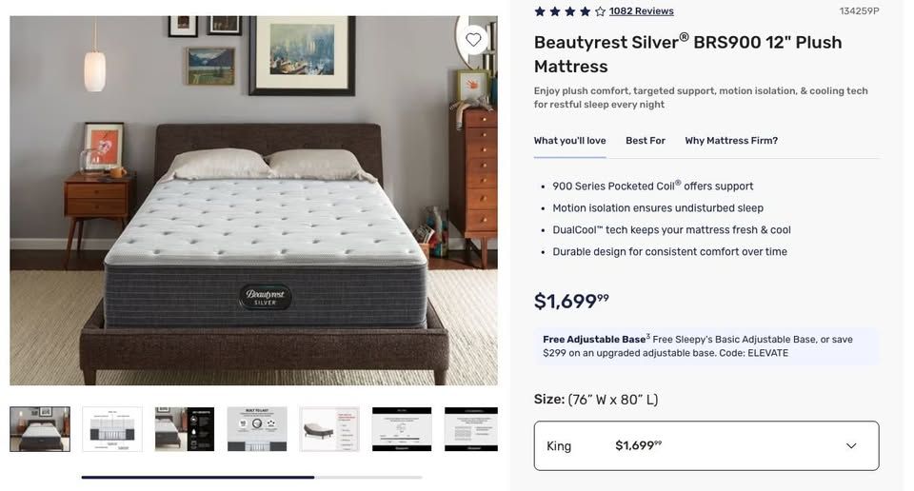Screen dimensions: 914x491
Task: View the adjustable base thumbnail image
Action: pos(329,429)
